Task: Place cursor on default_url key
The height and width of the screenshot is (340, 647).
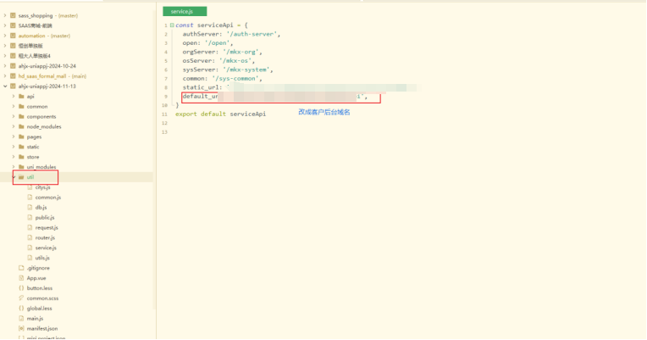Action: click(x=200, y=97)
